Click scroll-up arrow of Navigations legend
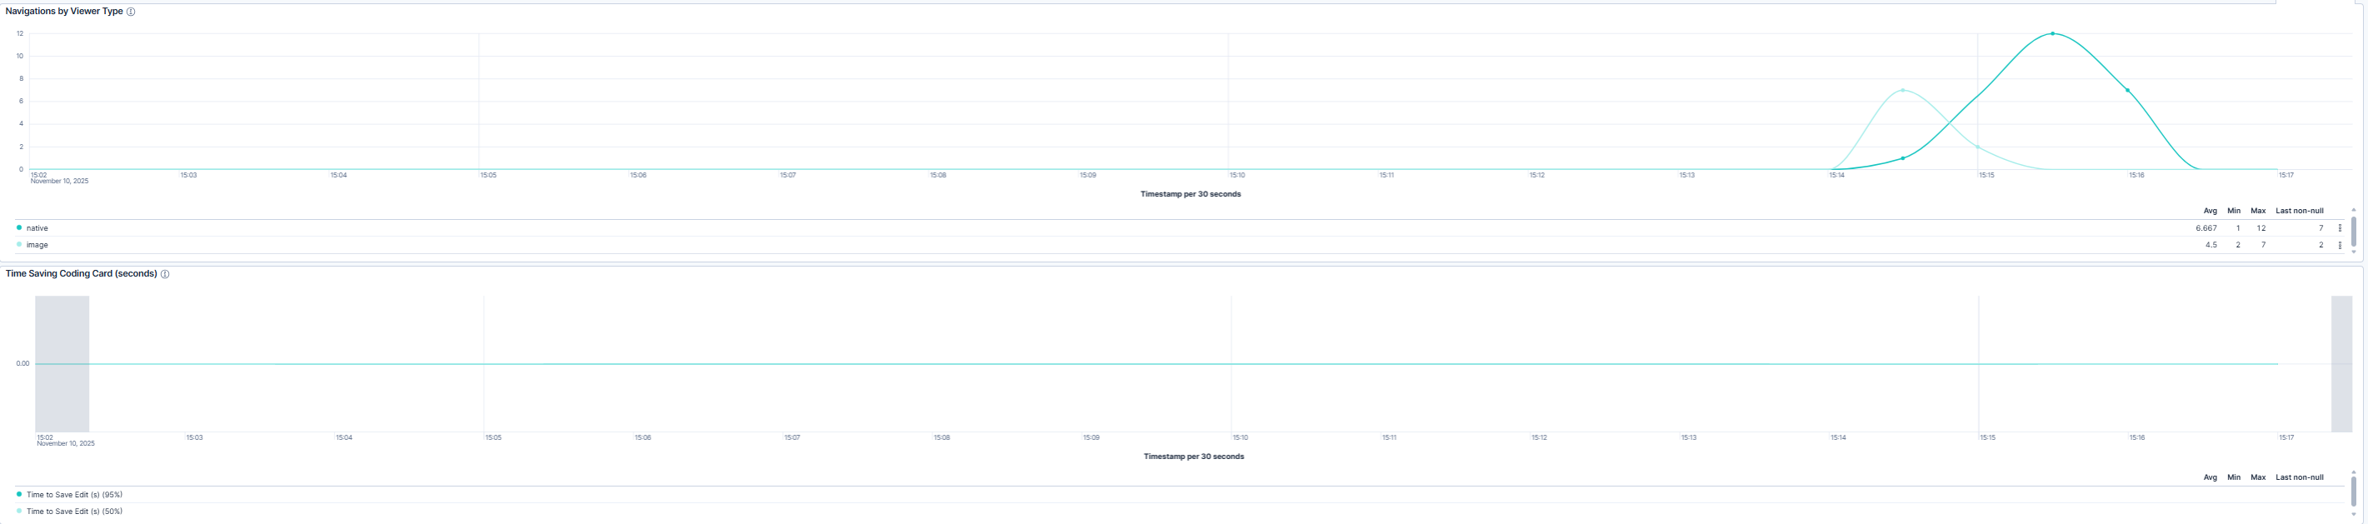The height and width of the screenshot is (524, 2368). click(2353, 211)
